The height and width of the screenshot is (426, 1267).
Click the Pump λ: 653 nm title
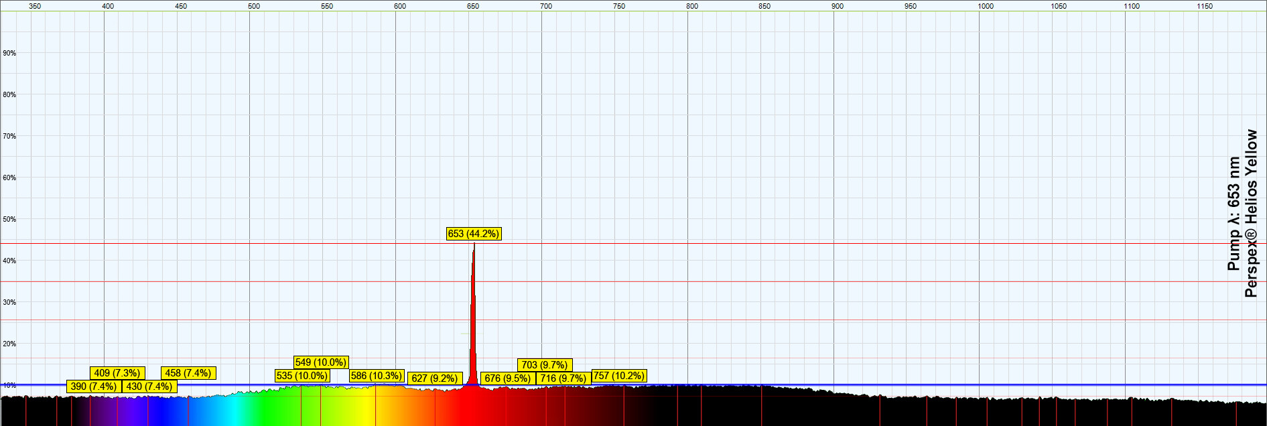tap(1233, 214)
